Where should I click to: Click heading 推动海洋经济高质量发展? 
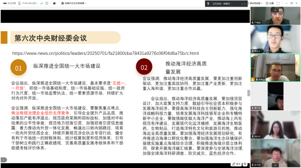pyautogui.click(x=186, y=68)
